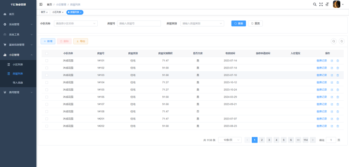Click the trash icon for row 1#201
This screenshot has width=349, height=167.
click(x=338, y=119)
